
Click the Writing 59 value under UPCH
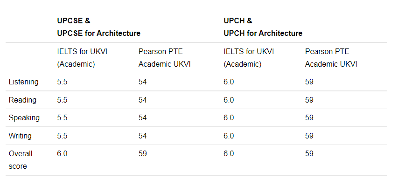[x=309, y=136]
